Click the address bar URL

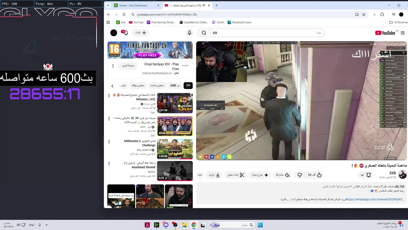tap(167, 14)
